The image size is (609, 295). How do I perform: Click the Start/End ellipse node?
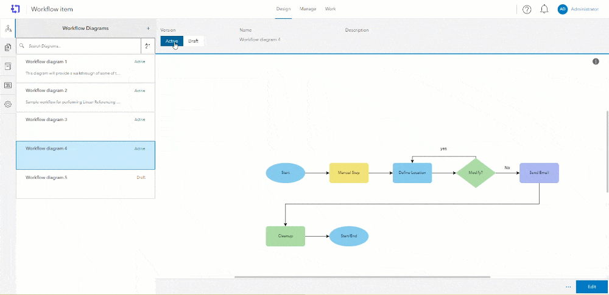[349, 236]
